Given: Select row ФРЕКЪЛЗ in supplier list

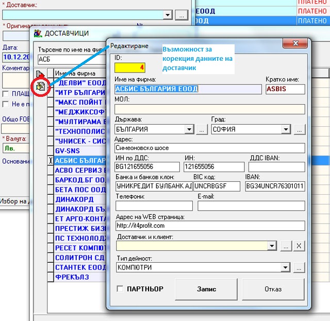Looking at the screenshot, I should 80,277.
